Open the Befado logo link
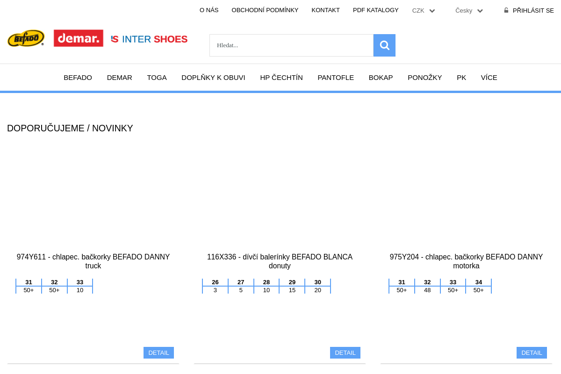Viewport: 561px width, 374px height. (x=26, y=38)
